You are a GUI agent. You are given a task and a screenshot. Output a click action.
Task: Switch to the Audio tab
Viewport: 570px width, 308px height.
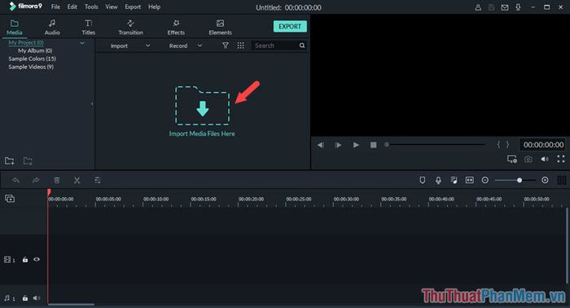52,28
